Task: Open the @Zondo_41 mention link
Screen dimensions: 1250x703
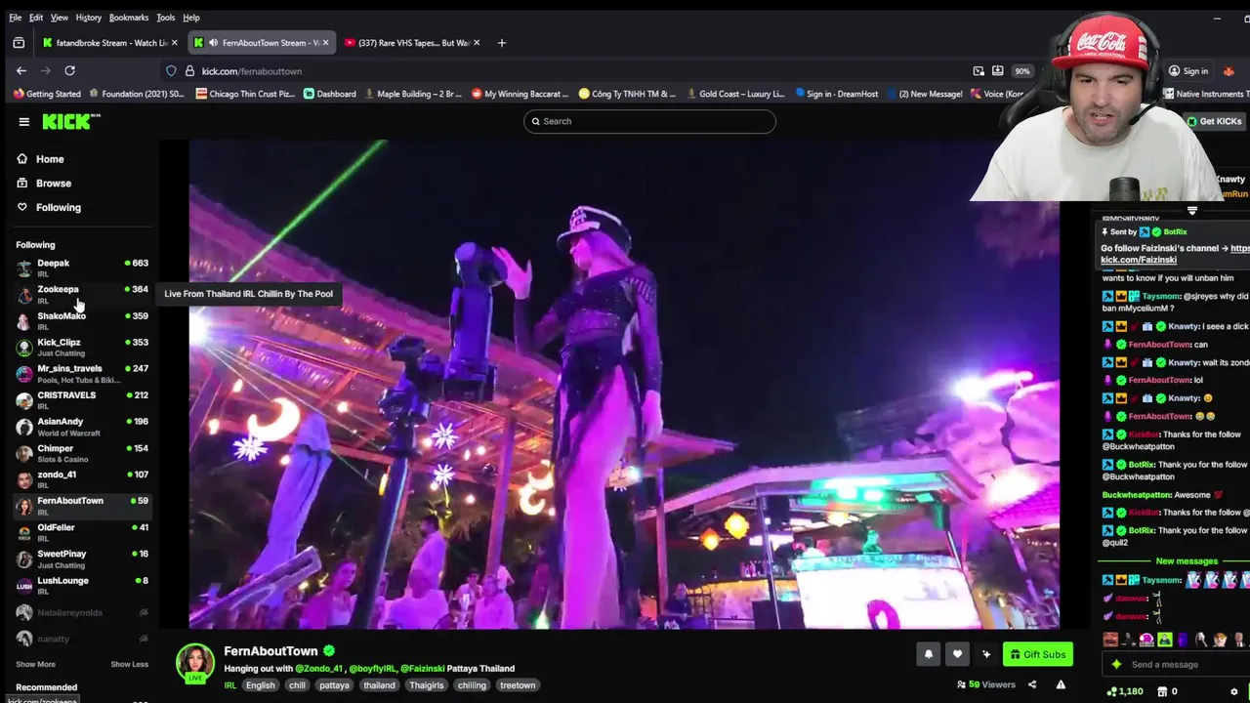Action: click(319, 669)
